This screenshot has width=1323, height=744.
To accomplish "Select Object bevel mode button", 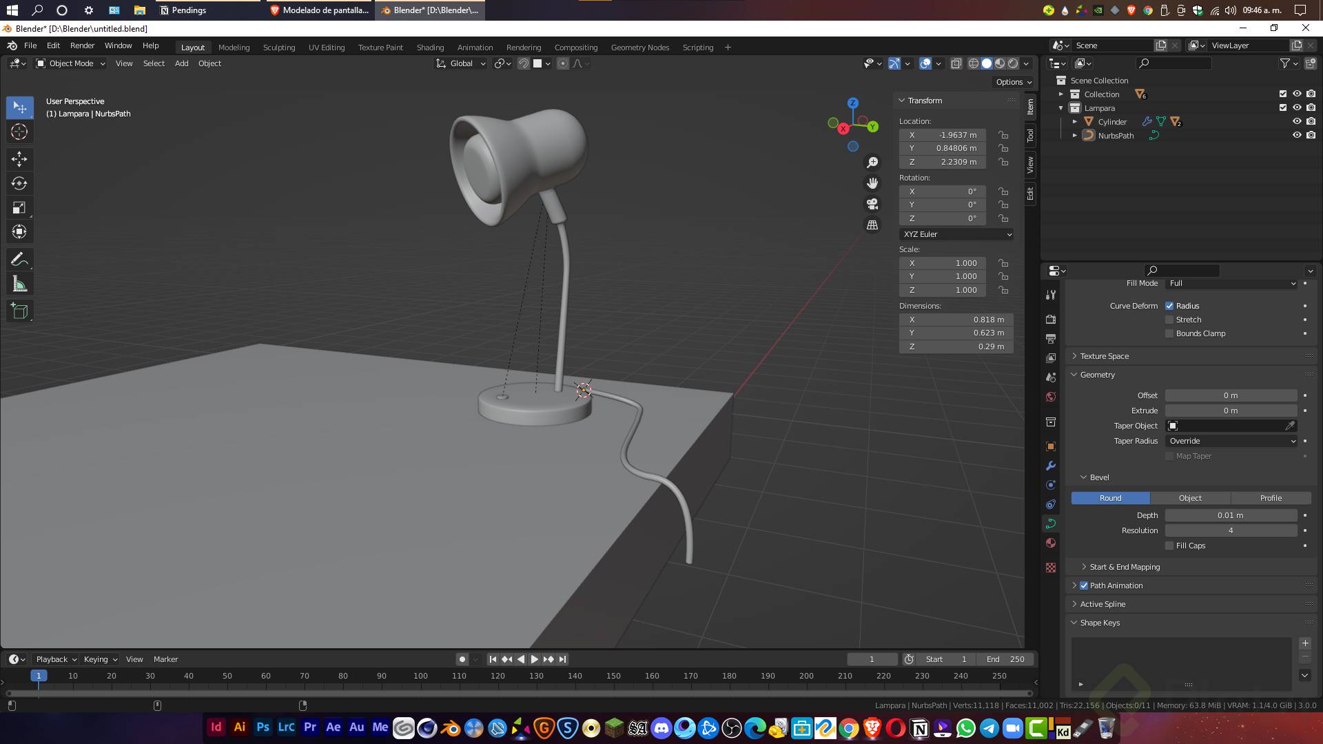I will point(1190,498).
